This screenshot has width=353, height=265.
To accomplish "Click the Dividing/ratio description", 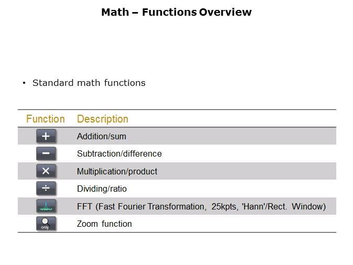I will point(102,189).
